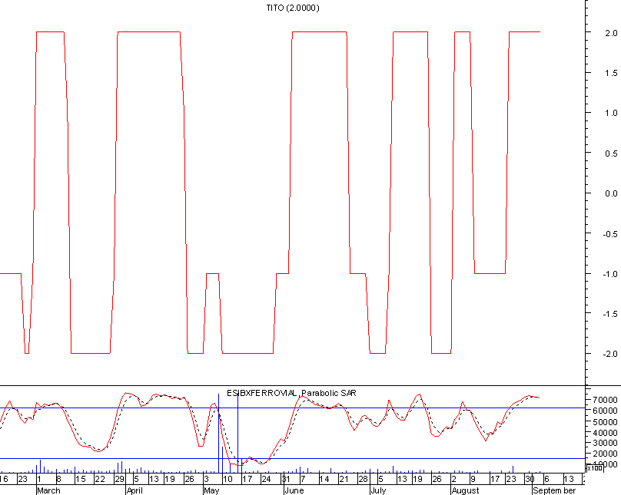
Task: Click the March month label
Action: point(48,490)
